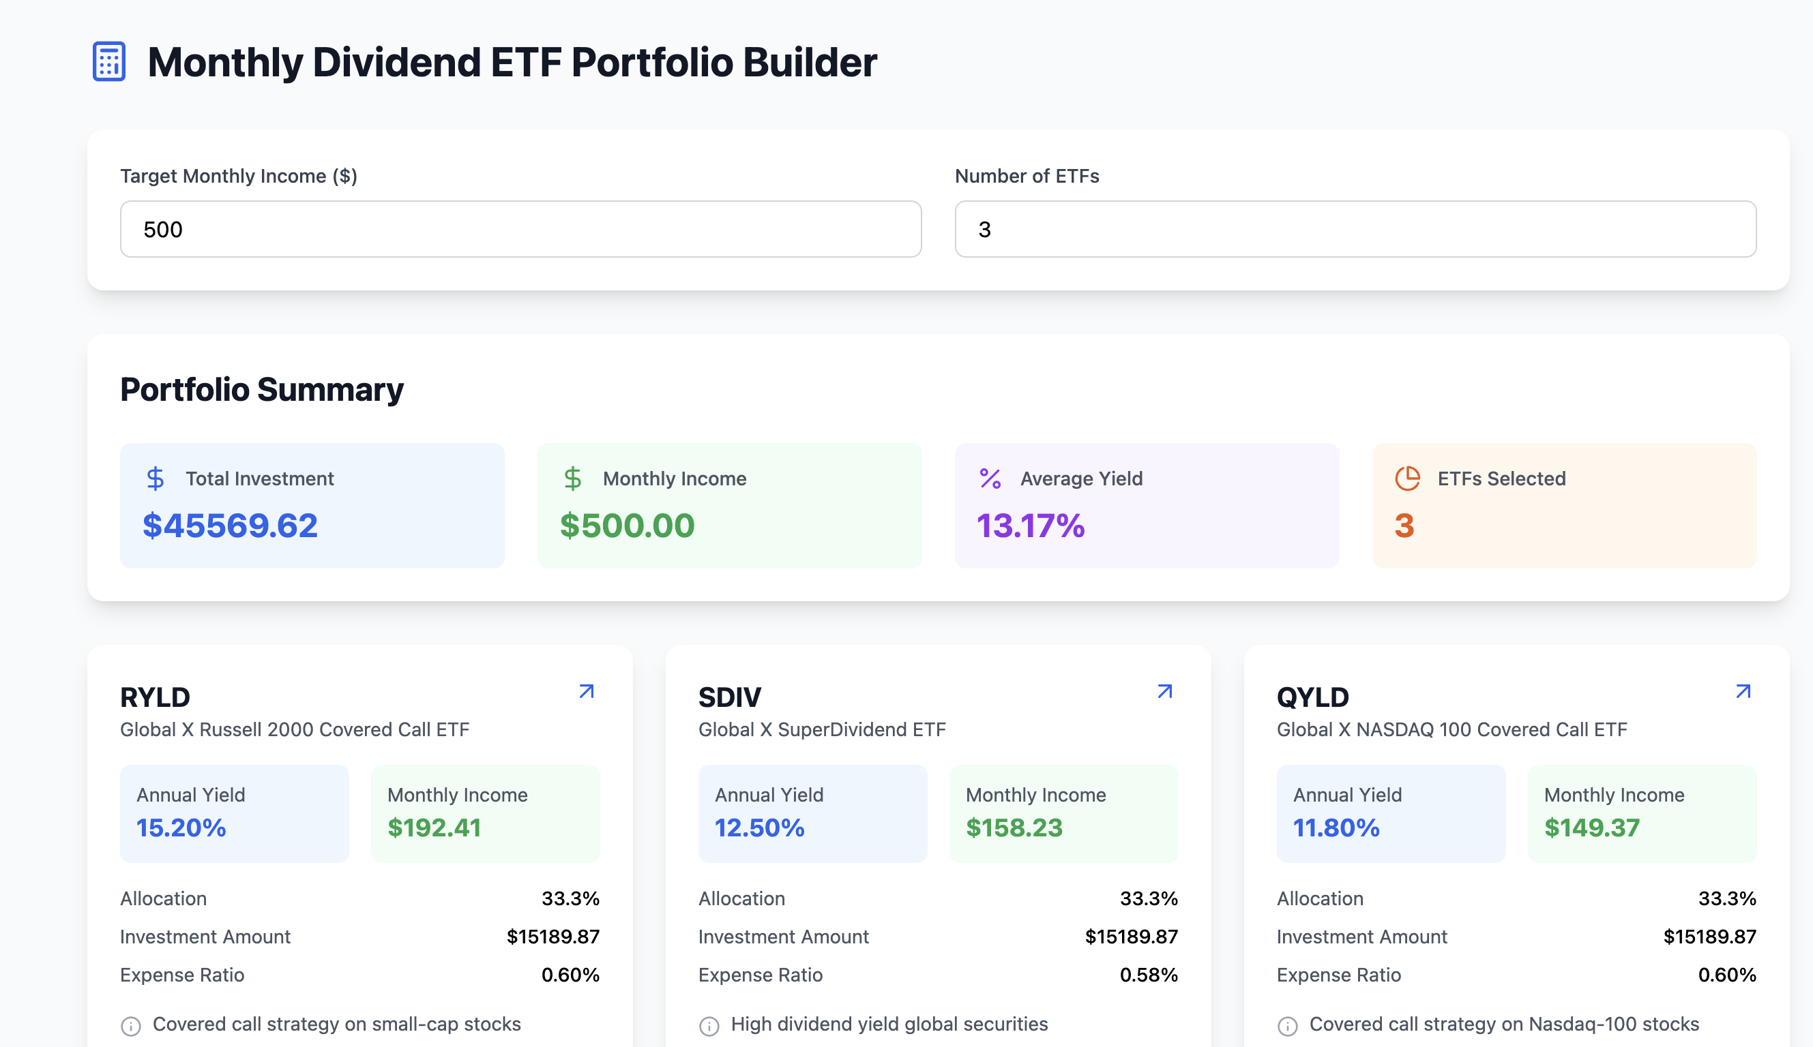The width and height of the screenshot is (1813, 1047).
Task: Open the RYLD external link arrow
Action: pyautogui.click(x=587, y=692)
